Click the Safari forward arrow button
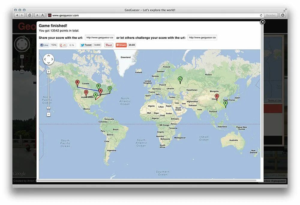 tap(22, 15)
